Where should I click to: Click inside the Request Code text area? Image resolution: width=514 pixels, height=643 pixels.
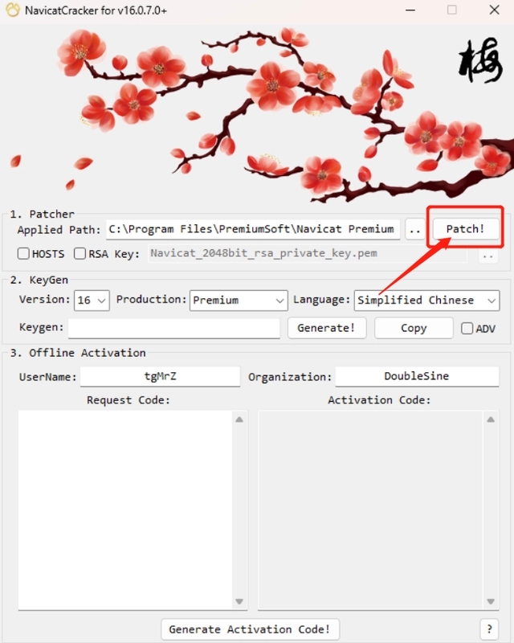[x=125, y=510]
